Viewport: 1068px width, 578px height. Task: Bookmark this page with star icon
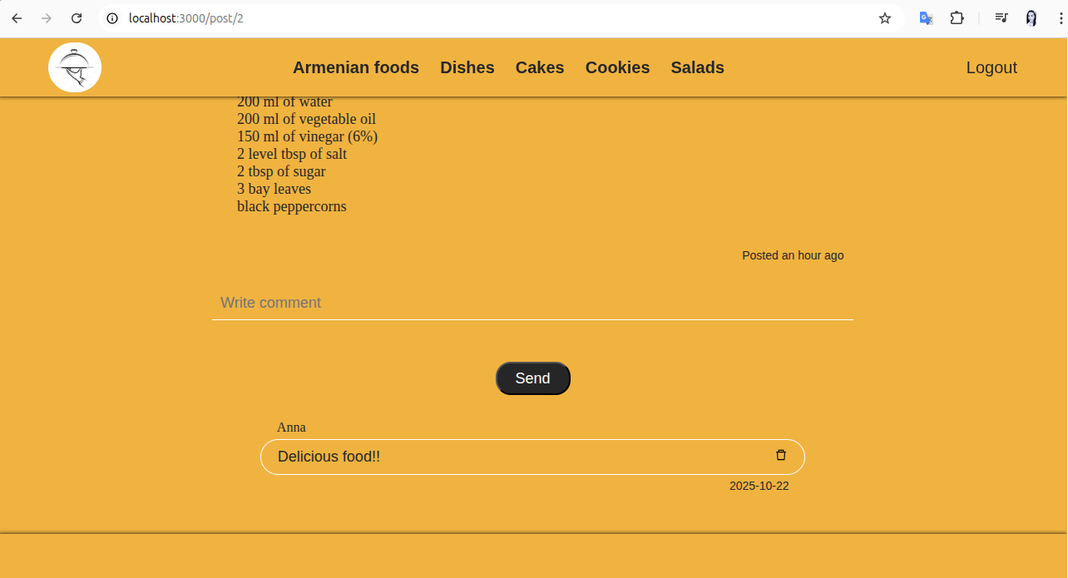885,18
